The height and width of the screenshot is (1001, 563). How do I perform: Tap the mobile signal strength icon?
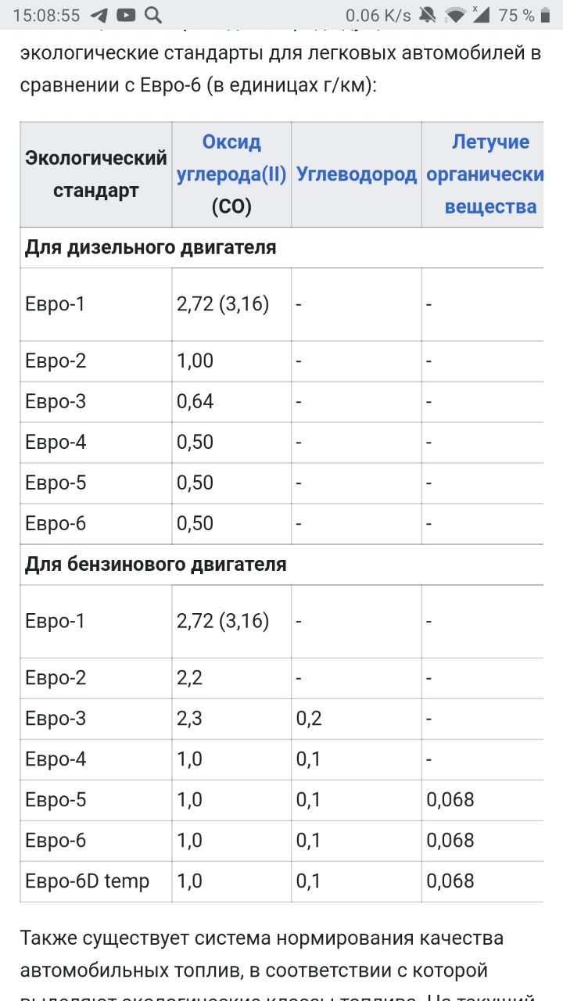480,15
